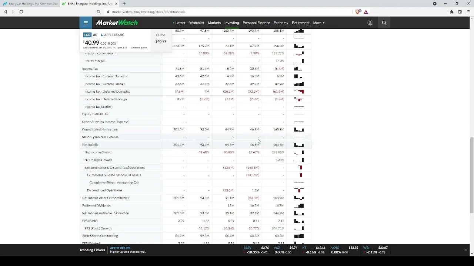Click the Pretax Margin label
Screen dimensions: 474x266
pyautogui.click(x=94, y=61)
